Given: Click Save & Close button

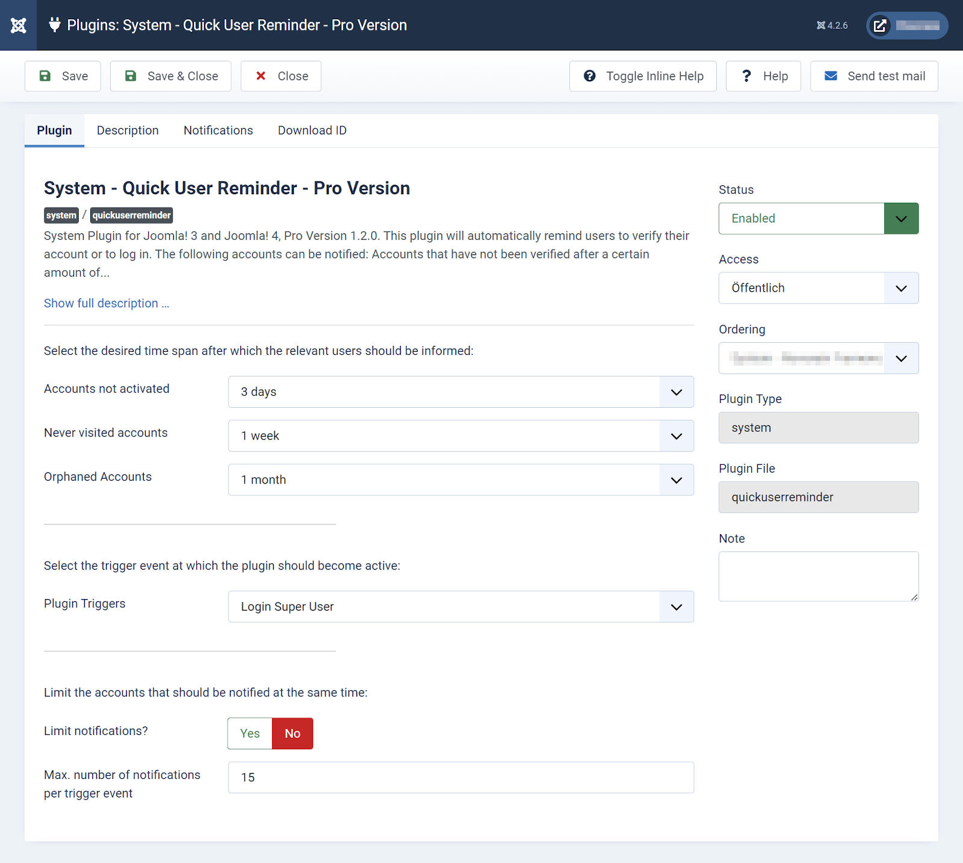Looking at the screenshot, I should click(x=170, y=76).
